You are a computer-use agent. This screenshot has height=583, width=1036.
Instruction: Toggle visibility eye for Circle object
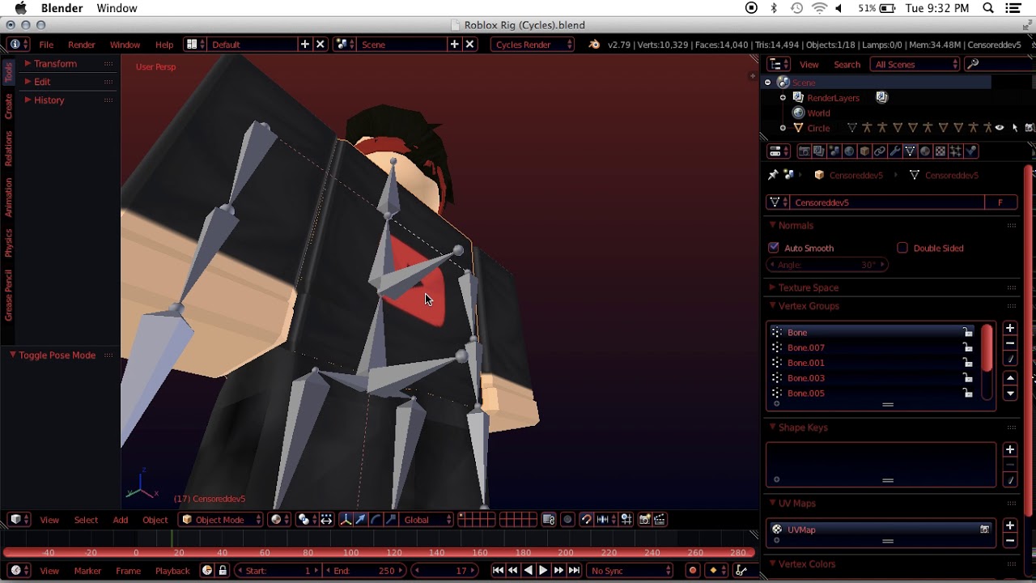click(x=1000, y=128)
